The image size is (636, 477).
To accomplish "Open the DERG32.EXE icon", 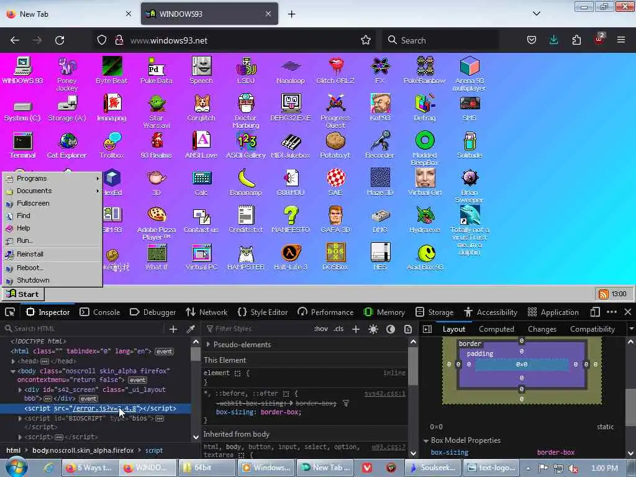I will 291,107.
